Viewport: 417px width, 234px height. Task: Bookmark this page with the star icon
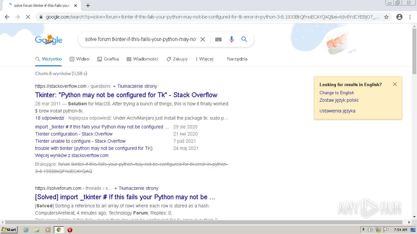386,17
